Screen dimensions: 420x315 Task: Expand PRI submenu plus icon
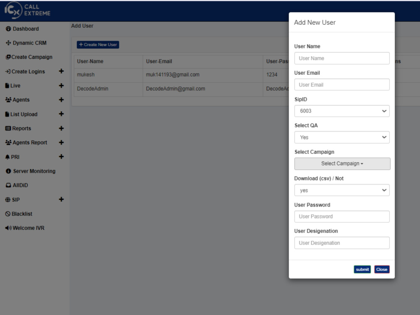coord(61,156)
